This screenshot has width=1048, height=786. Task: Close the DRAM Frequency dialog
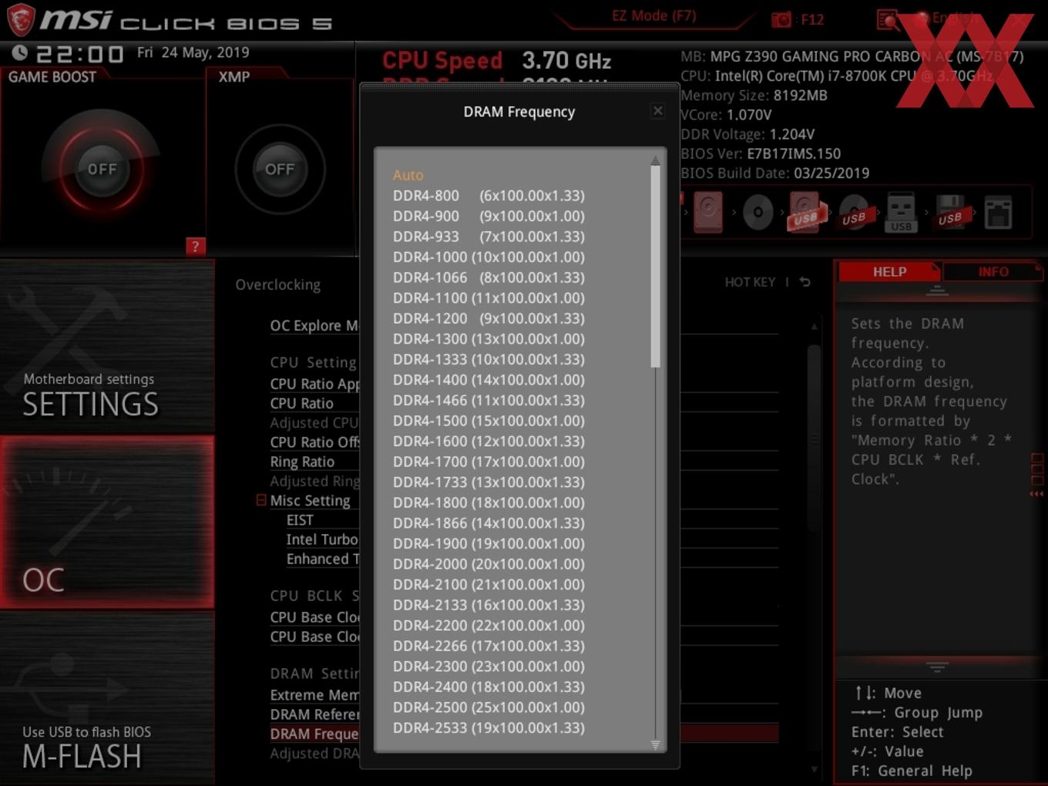(x=657, y=111)
